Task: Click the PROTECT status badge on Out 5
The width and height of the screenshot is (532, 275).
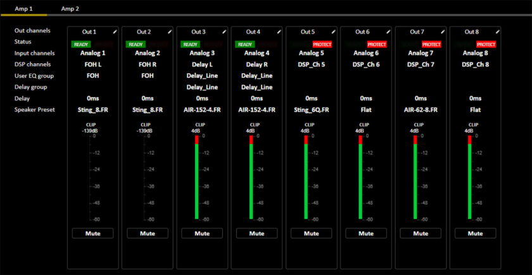Action: click(x=322, y=44)
